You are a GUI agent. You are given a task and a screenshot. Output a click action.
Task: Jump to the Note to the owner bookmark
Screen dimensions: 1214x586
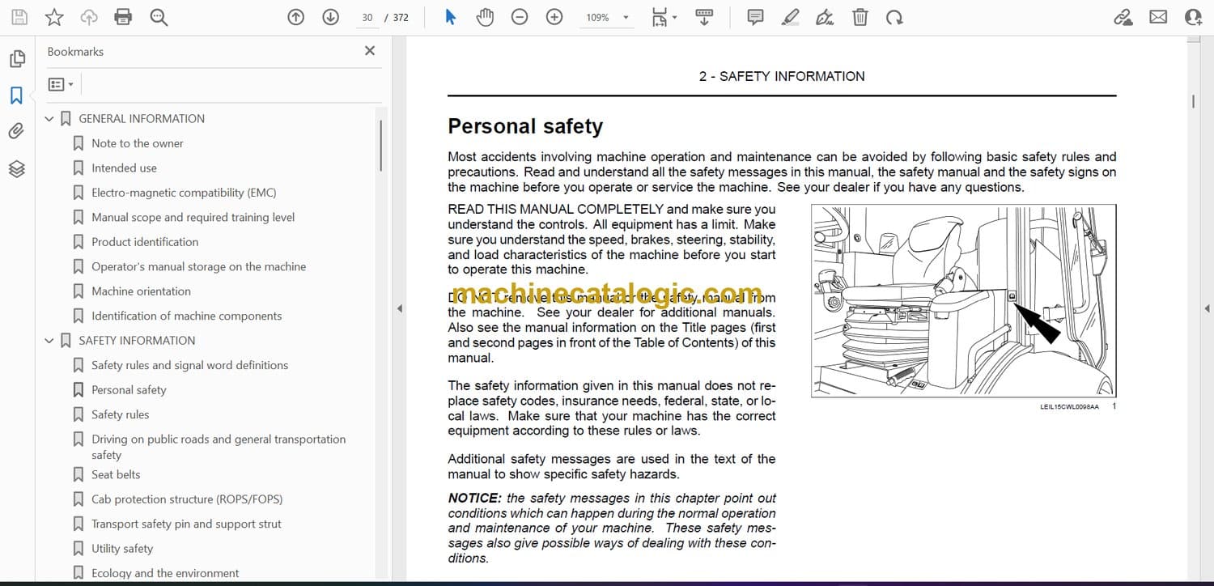pyautogui.click(x=138, y=143)
